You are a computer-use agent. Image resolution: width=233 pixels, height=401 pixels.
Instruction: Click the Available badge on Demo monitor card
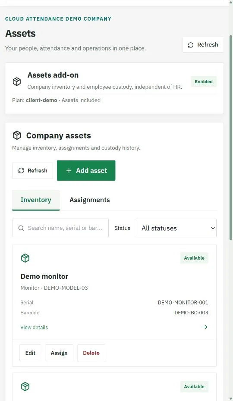coord(194,258)
